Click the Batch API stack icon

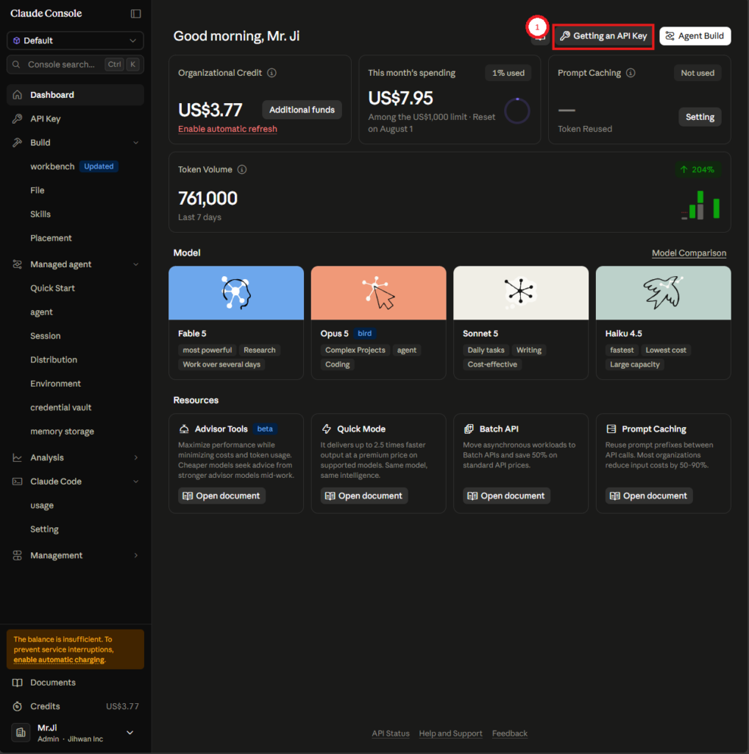pos(469,429)
